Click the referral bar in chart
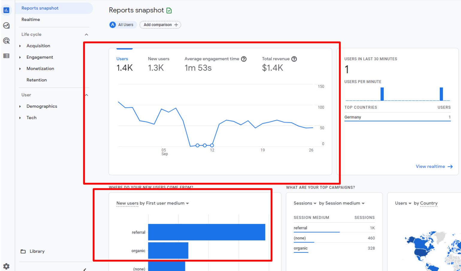This screenshot has height=271, width=461. click(x=206, y=232)
